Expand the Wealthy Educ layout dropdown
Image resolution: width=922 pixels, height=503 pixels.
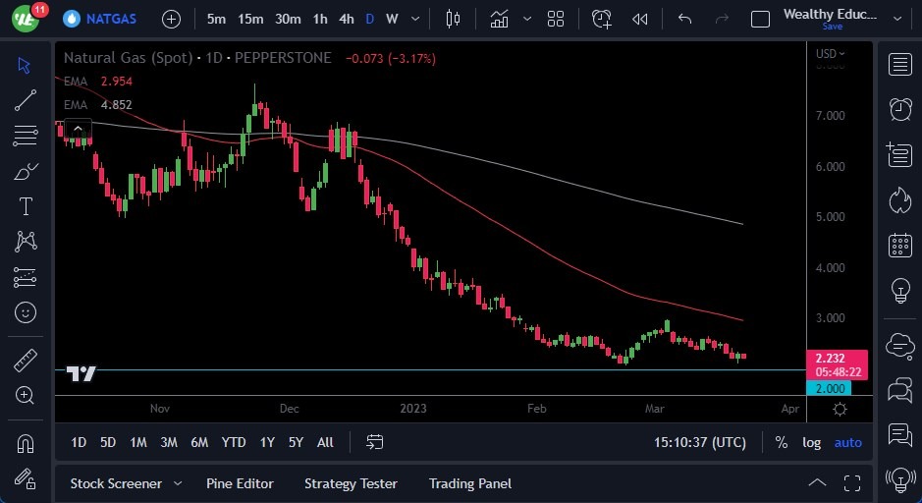(897, 19)
